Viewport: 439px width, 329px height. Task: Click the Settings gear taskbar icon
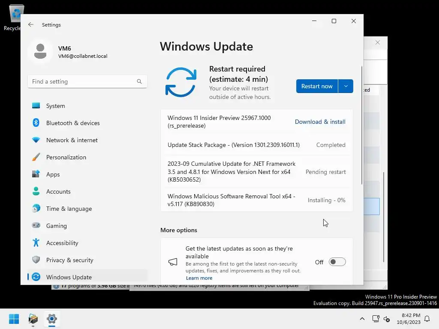pyautogui.click(x=52, y=319)
